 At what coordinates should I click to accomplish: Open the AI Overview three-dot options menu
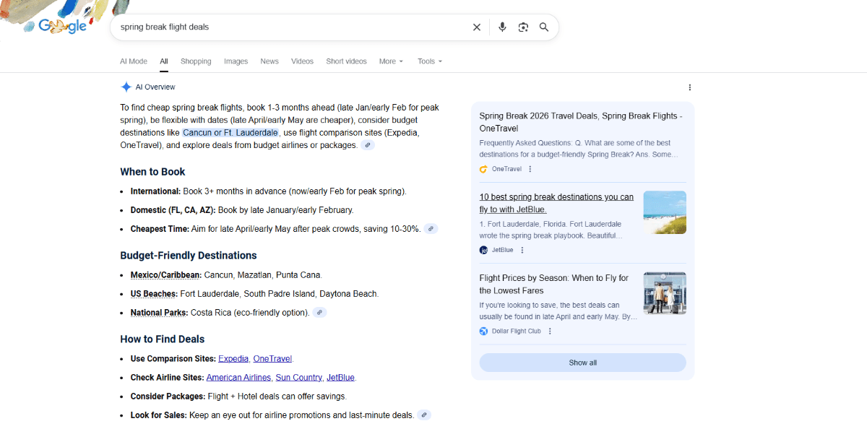pos(689,87)
